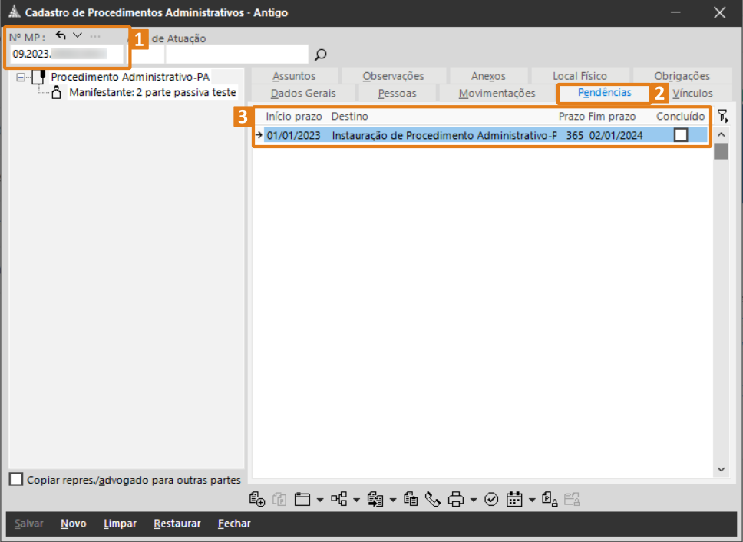The image size is (743, 542).
Task: Click the 365 prazo value cell
Action: pyautogui.click(x=574, y=135)
